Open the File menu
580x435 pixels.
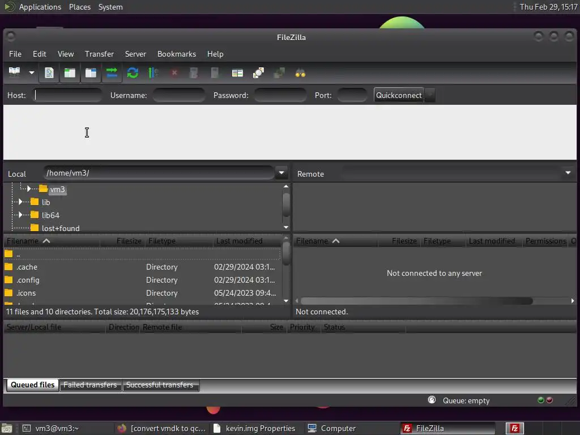(x=15, y=54)
